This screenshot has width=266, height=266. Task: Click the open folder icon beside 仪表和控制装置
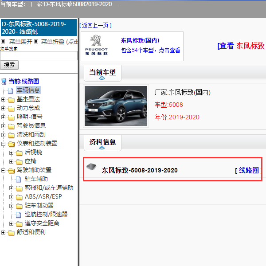pos(12,144)
